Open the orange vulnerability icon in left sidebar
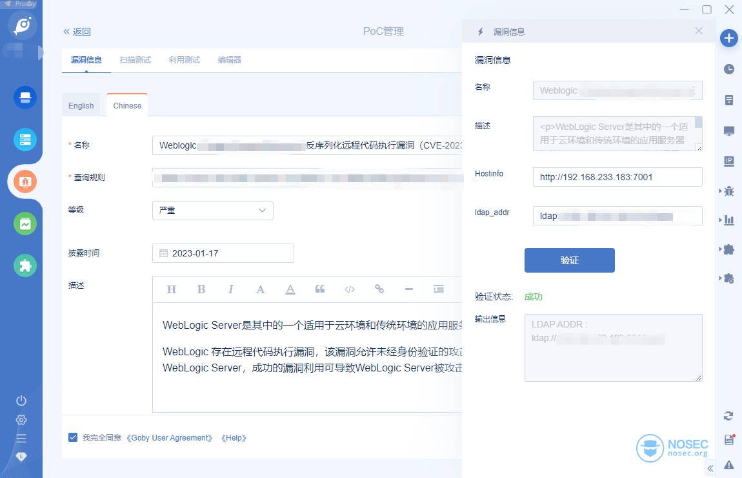The image size is (742, 478). point(25,182)
